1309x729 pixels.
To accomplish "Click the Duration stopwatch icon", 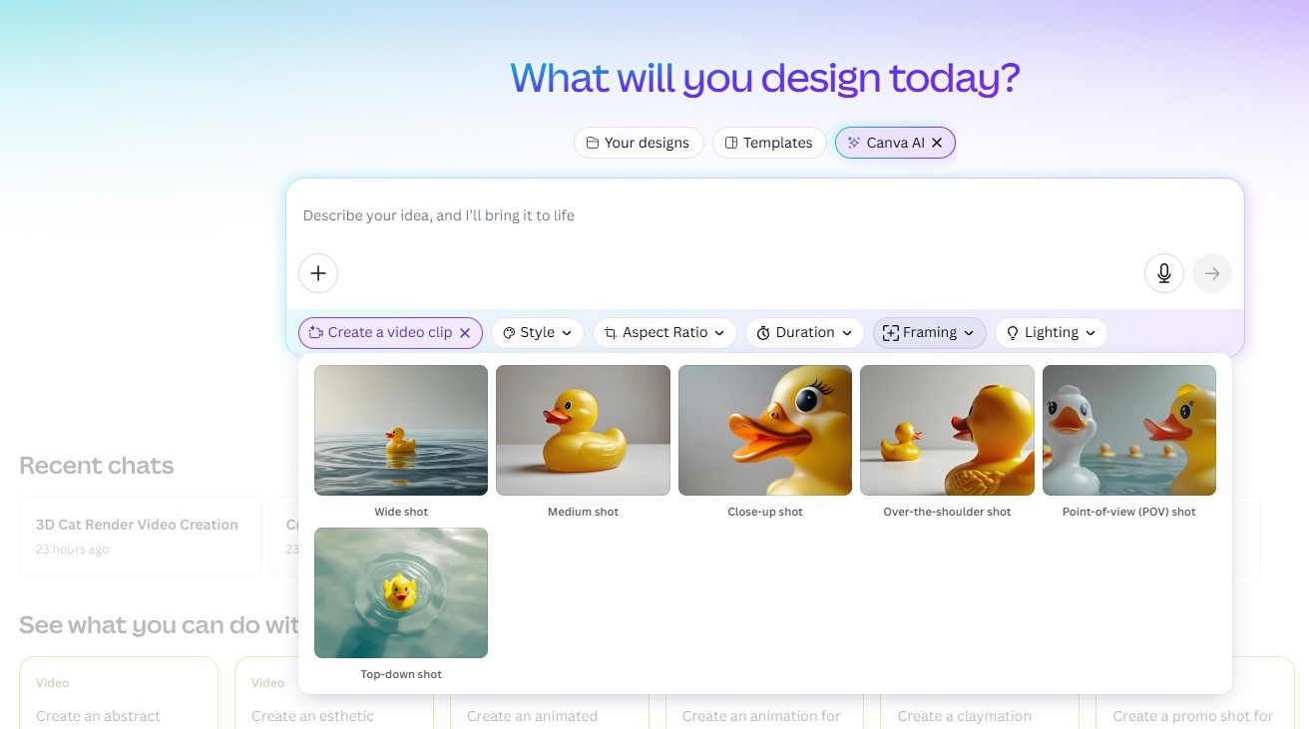I will click(763, 333).
